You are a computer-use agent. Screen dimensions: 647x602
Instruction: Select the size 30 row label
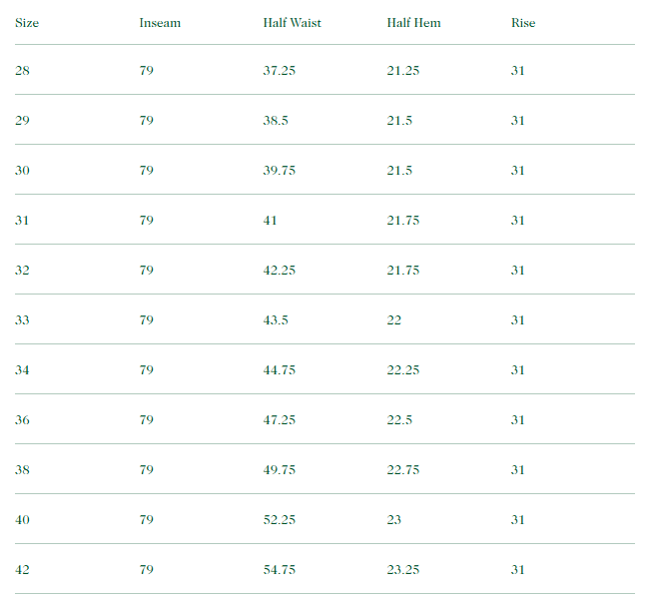(x=23, y=171)
